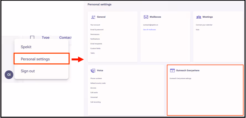Viewport: 246px width, 118px height.
Task: Click See all mailboxes link
Action: (x=149, y=29)
